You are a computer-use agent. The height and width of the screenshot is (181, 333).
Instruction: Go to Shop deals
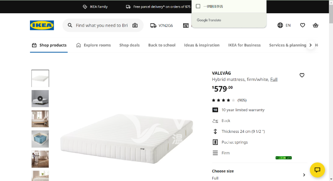point(129,45)
